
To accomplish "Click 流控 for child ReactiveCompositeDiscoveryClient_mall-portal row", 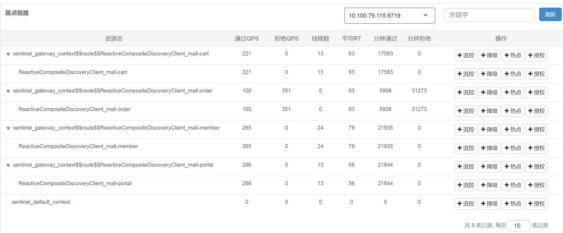I will pos(465,185).
